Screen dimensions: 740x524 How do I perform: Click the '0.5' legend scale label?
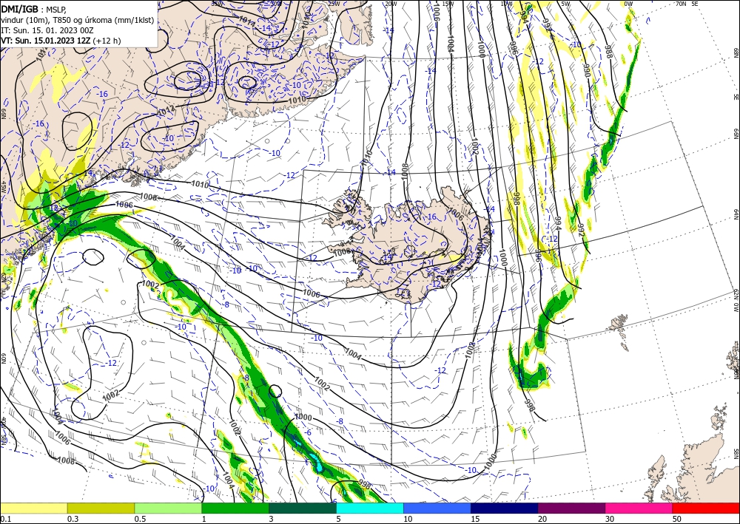pyautogui.click(x=140, y=519)
